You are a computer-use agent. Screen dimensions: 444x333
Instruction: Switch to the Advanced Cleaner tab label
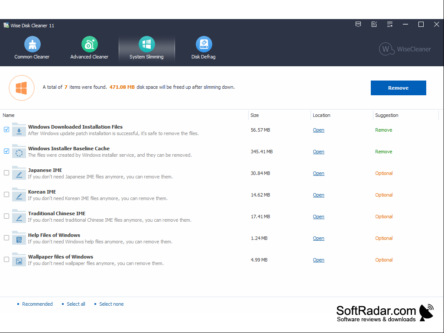point(90,57)
